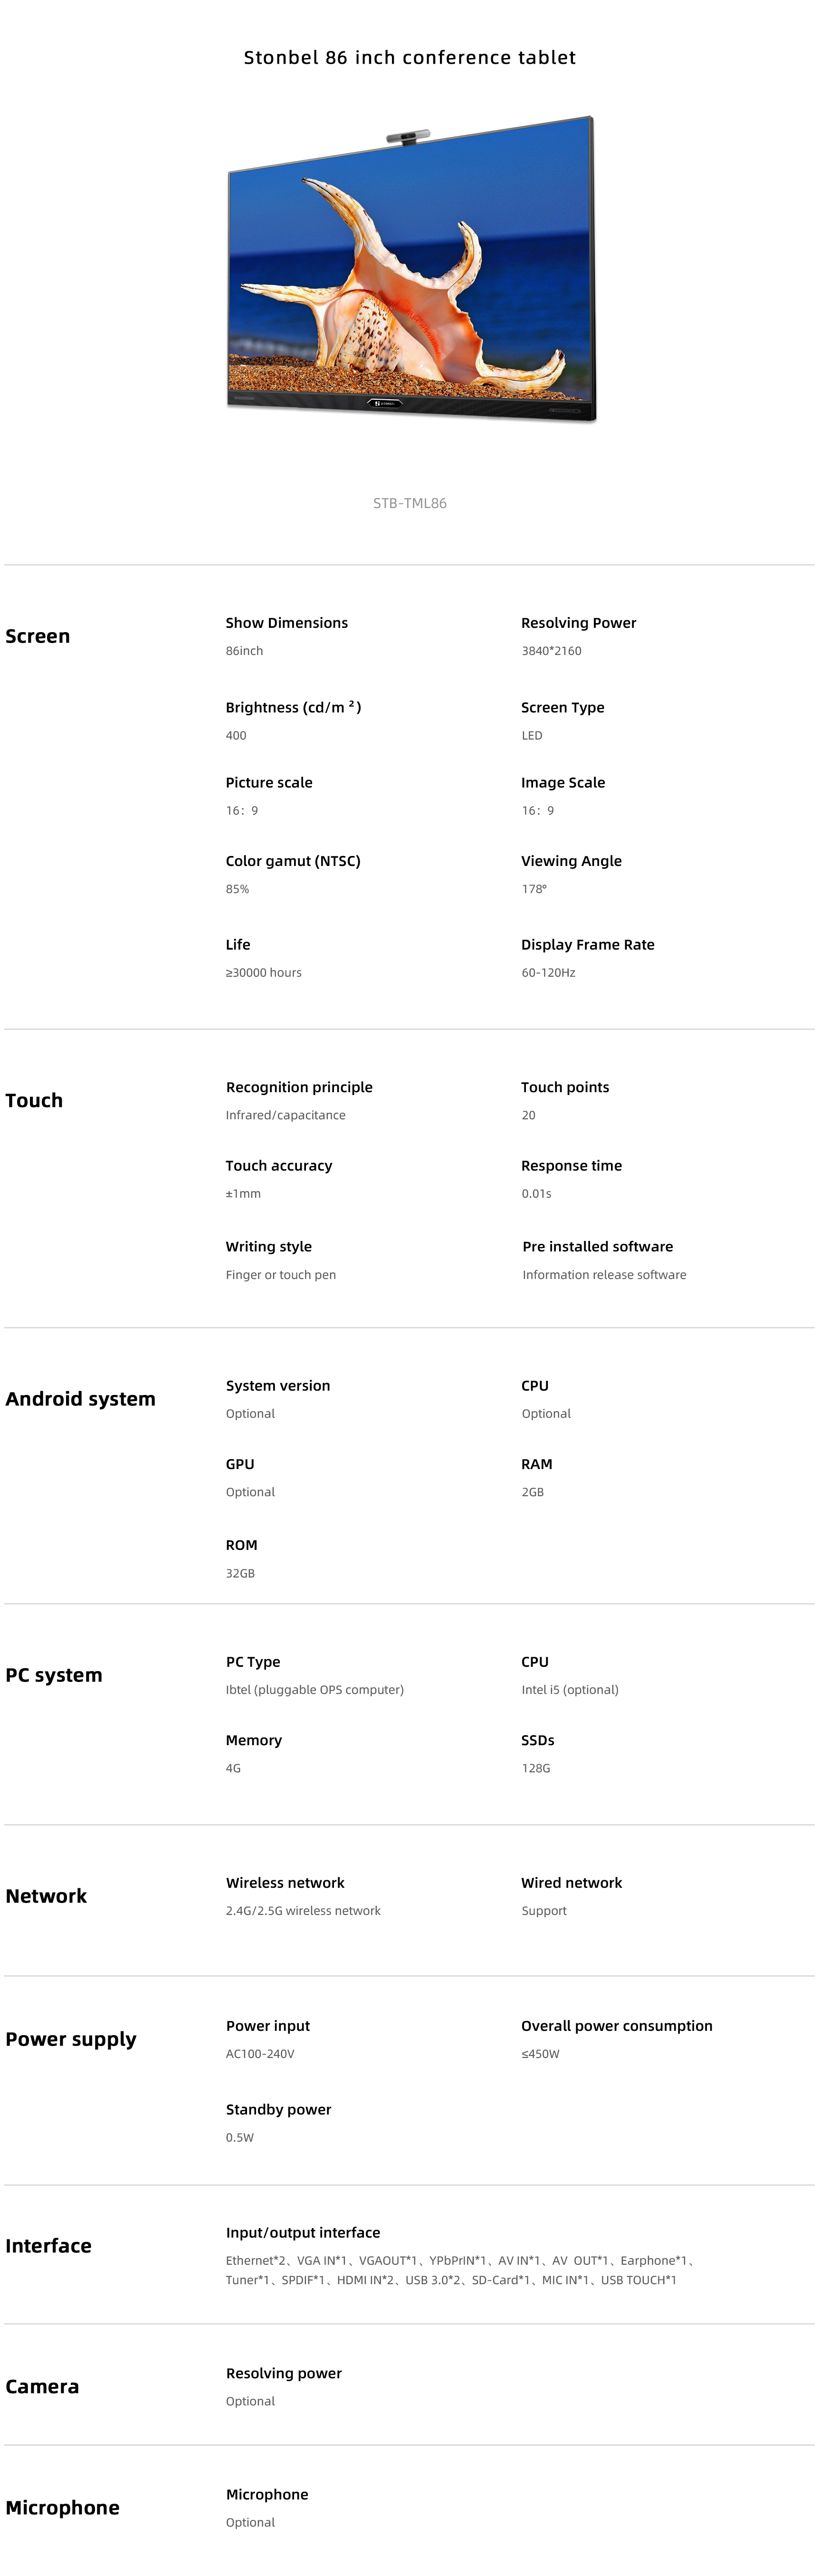
Task: Click the Pre installed software label
Action: click(x=598, y=1247)
